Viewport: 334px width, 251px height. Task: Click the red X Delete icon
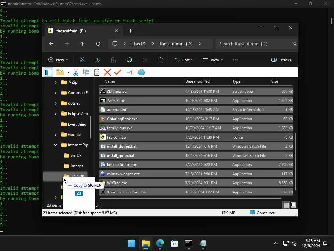pos(107,72)
